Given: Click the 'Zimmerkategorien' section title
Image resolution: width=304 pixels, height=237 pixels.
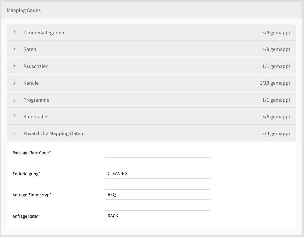Looking at the screenshot, I should 43,33.
